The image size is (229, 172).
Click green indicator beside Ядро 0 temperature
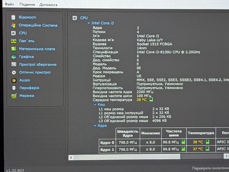[207, 142]
